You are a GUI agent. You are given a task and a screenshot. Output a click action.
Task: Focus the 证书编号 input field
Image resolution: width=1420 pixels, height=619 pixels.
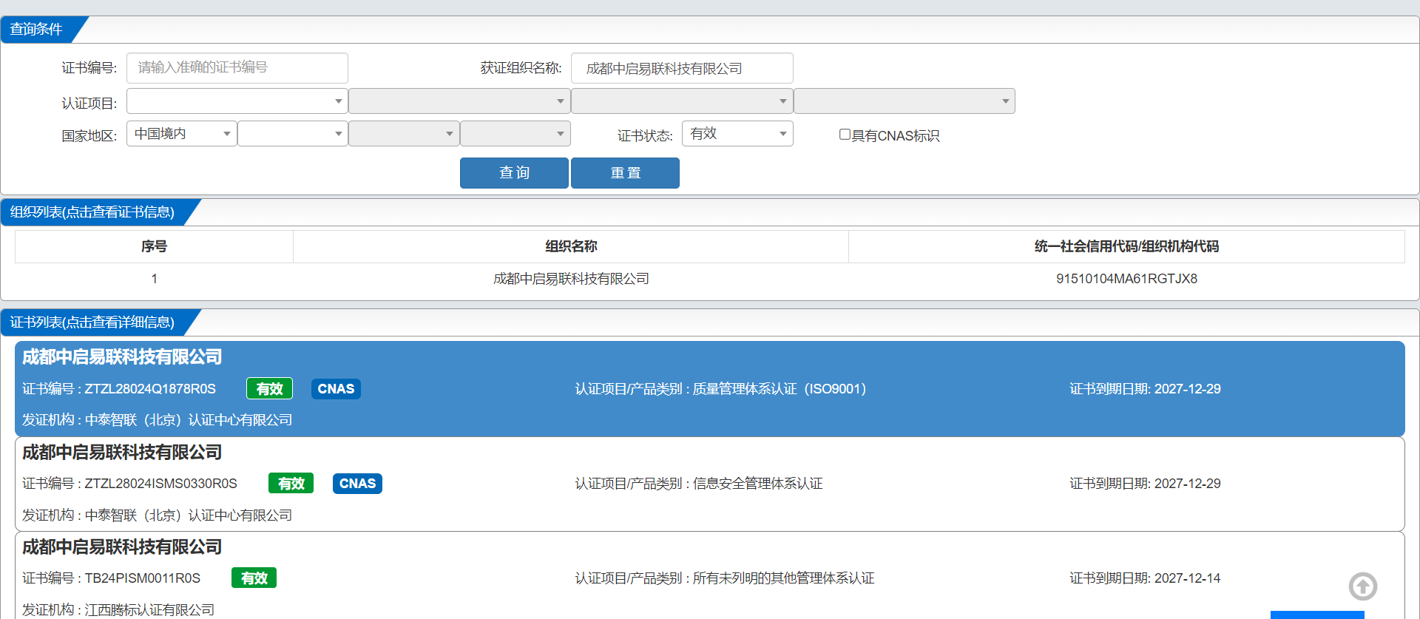237,68
